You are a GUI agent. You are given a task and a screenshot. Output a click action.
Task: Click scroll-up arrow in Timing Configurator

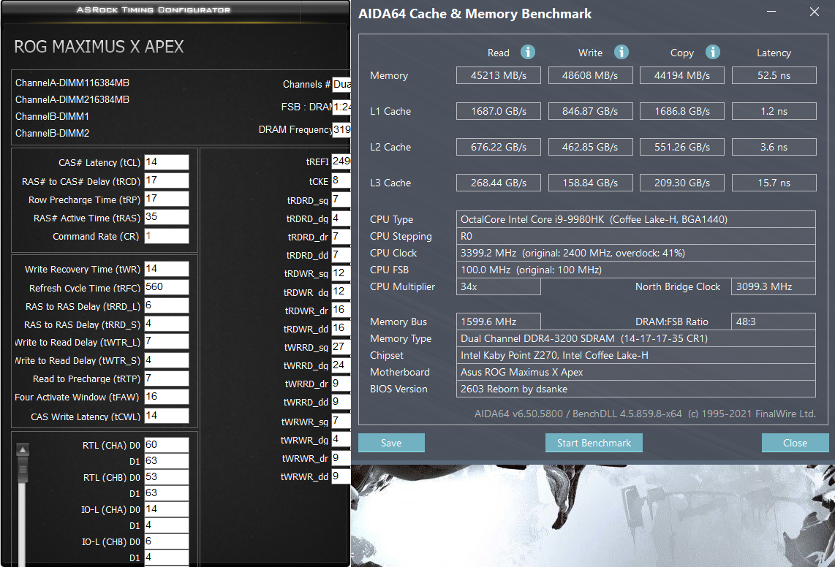coord(23,450)
